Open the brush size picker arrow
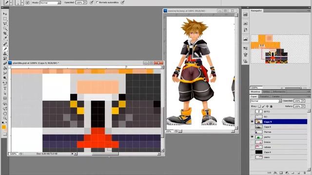312x175 pixels. click(x=22, y=2)
